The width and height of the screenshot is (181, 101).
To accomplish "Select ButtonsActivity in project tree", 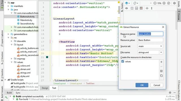I will pyautogui.click(x=27, y=17).
